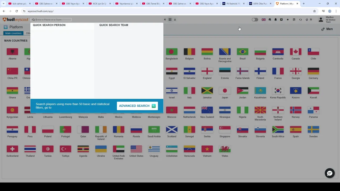340x191 pixels.
Task: Go back to previous page in browser
Action: click(x=4, y=11)
